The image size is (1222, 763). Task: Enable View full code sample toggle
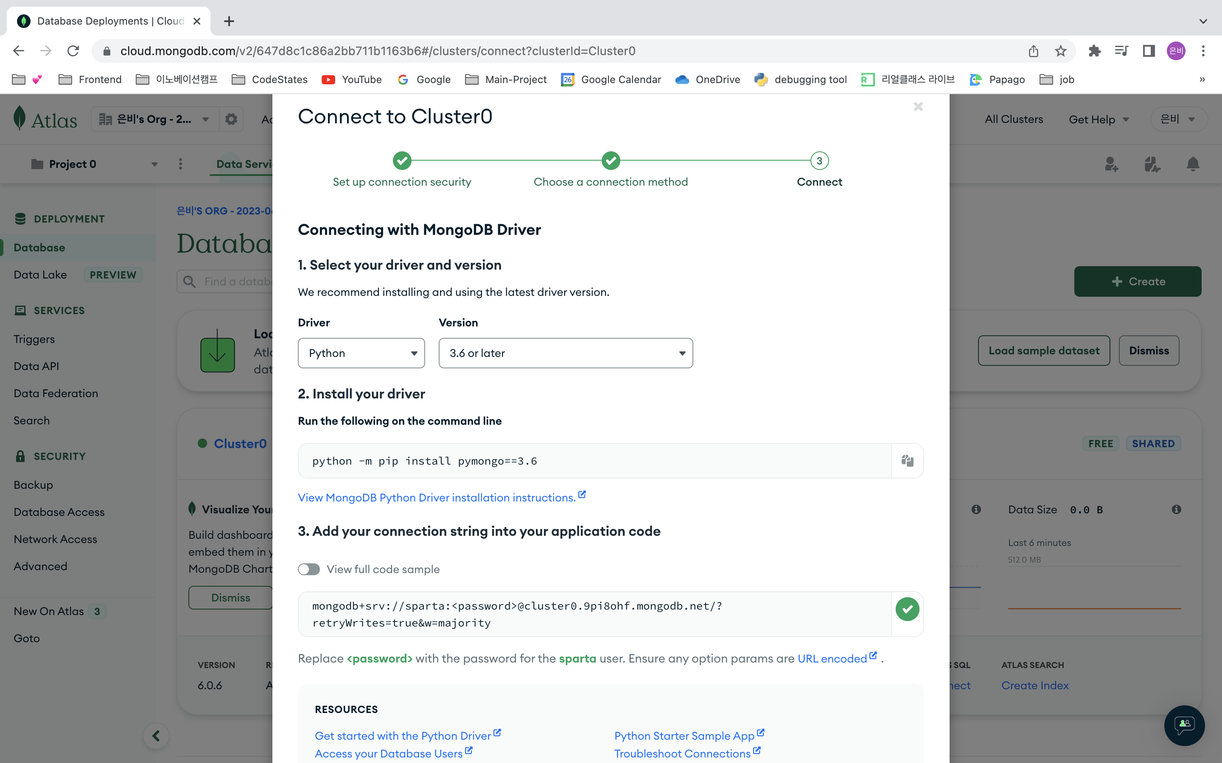[308, 569]
